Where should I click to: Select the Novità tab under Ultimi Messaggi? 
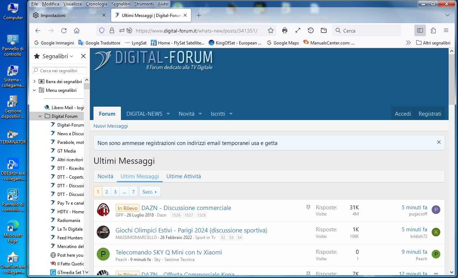[105, 176]
